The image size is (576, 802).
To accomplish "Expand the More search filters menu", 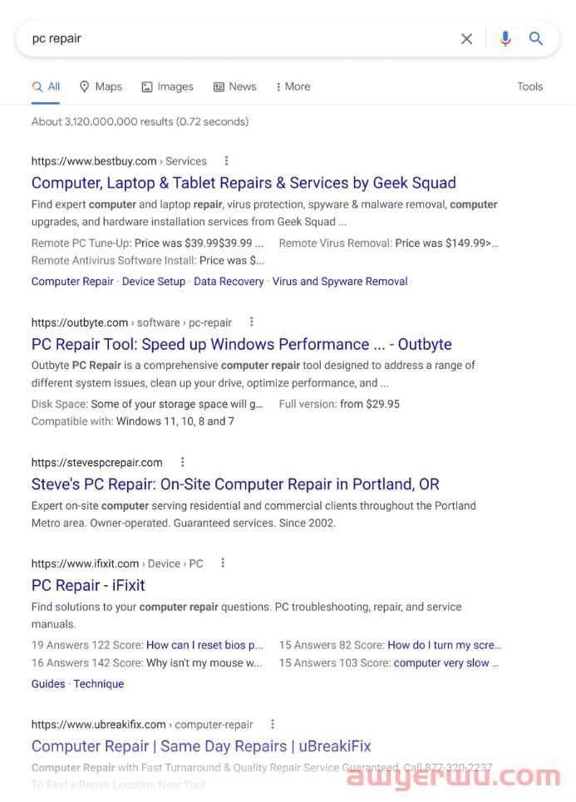I will tap(293, 86).
